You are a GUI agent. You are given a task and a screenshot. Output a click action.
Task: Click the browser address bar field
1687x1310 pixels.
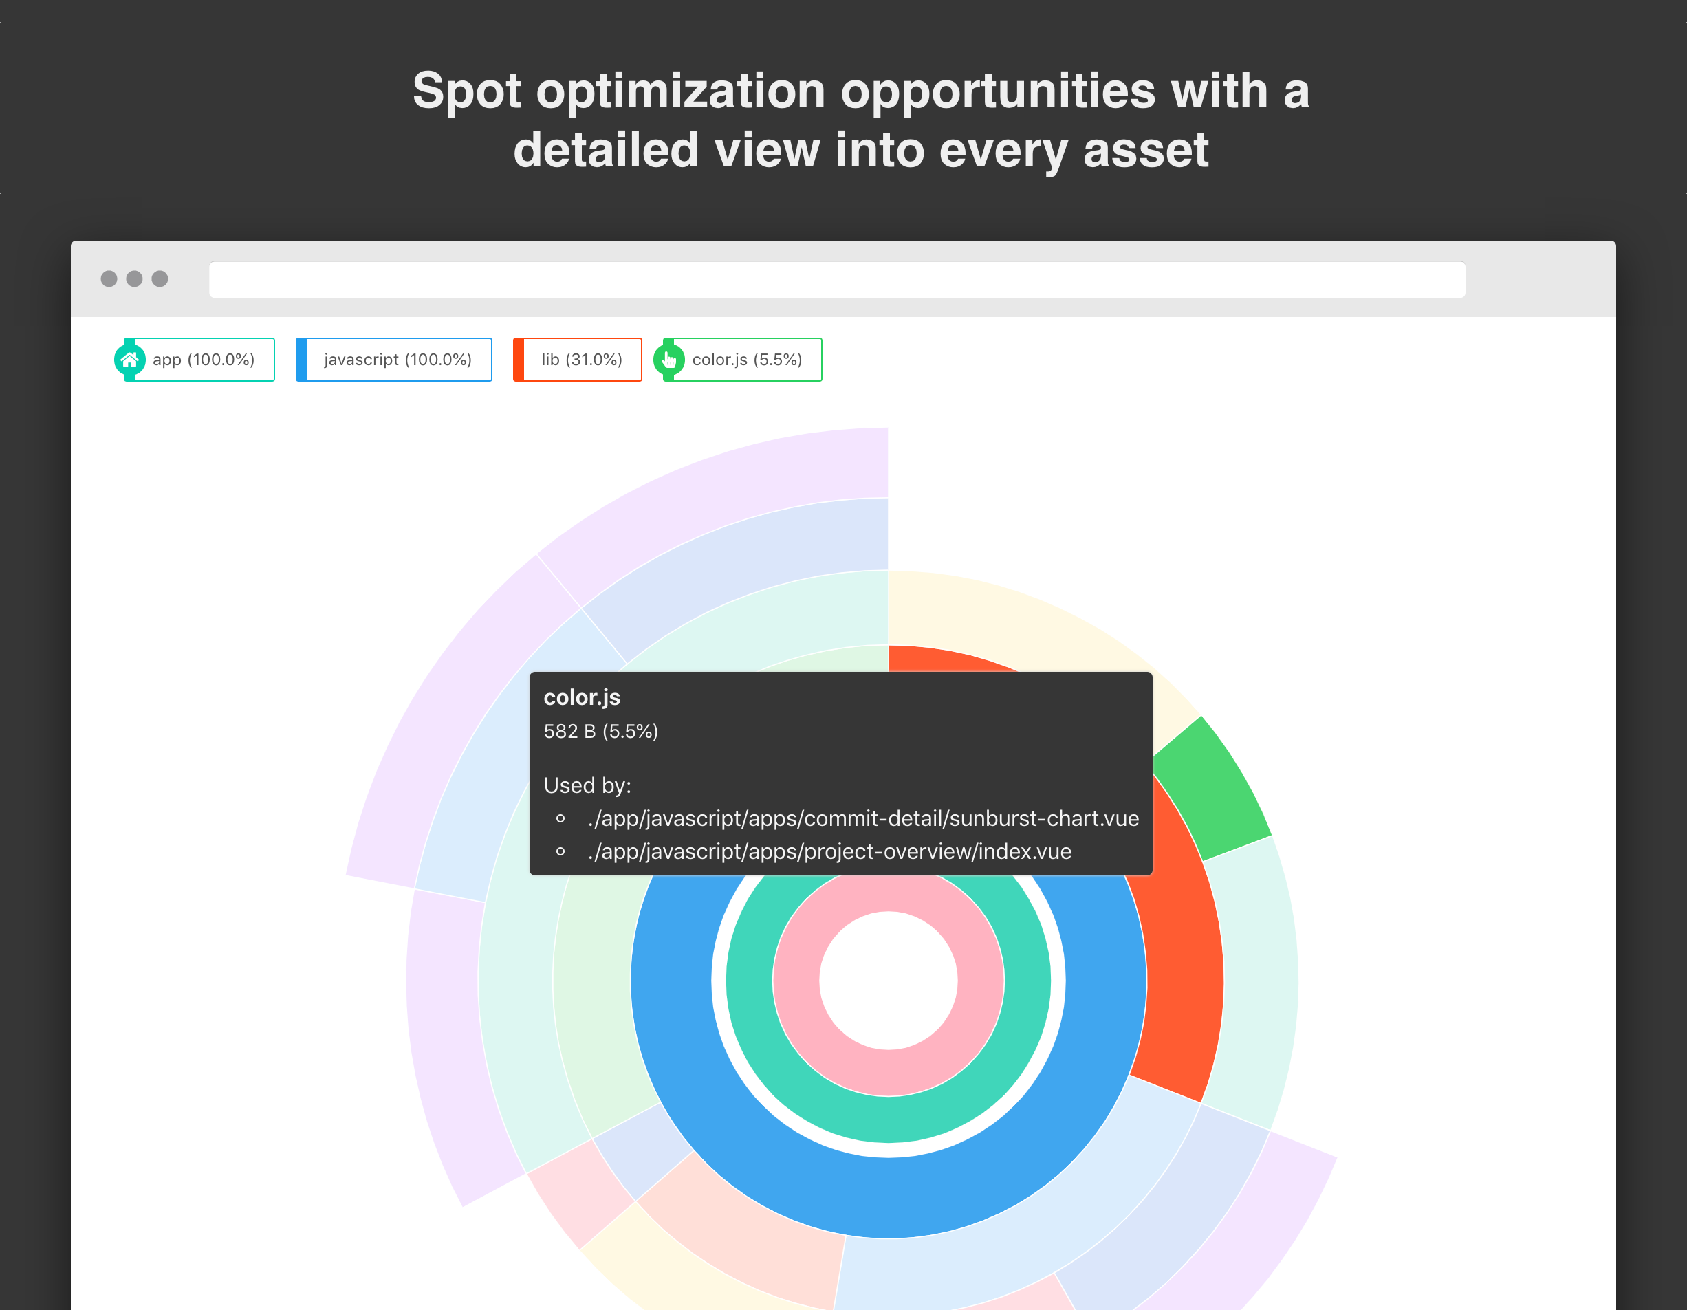tap(836, 280)
